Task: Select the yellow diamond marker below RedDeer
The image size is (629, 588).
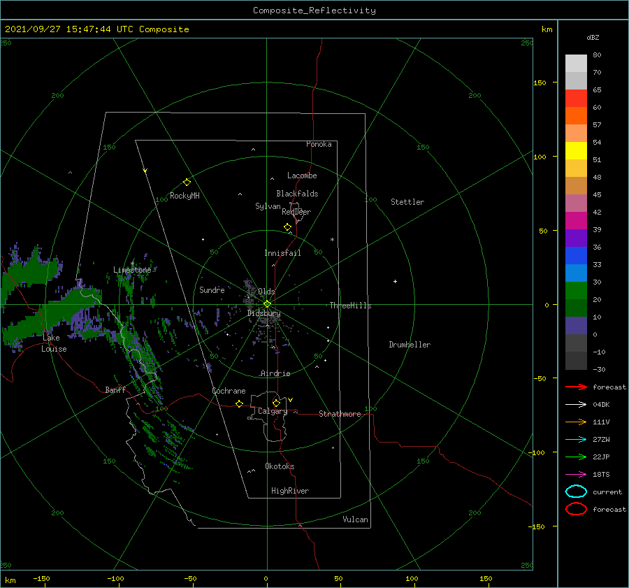Action: tap(287, 227)
